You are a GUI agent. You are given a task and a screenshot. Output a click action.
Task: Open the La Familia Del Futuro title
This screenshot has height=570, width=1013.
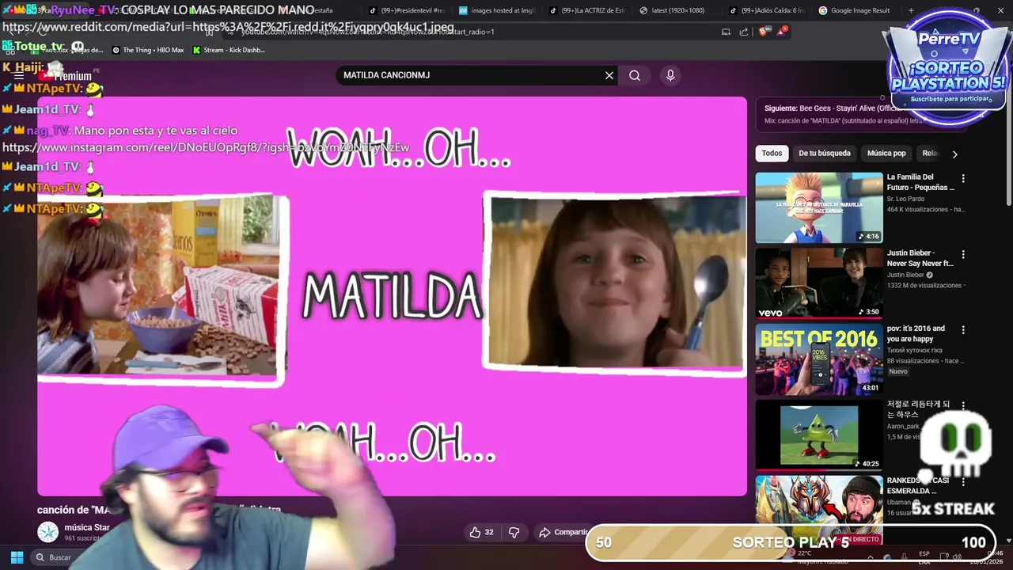coord(920,182)
